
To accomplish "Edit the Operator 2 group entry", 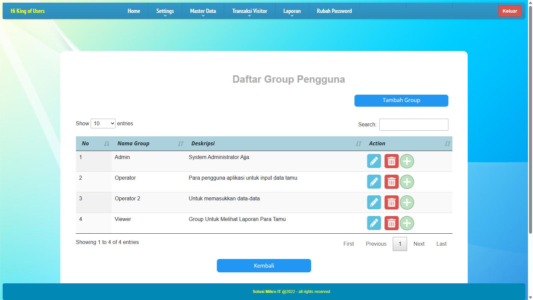I will (374, 202).
